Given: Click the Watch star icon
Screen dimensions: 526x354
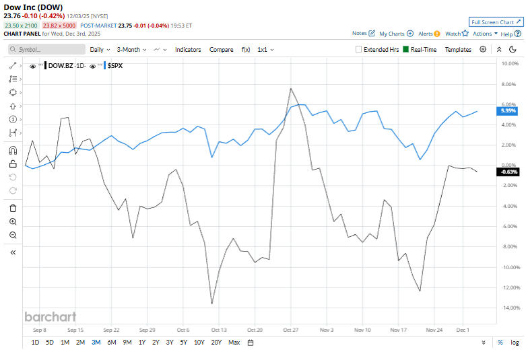Looking at the screenshot, I should point(465,33).
